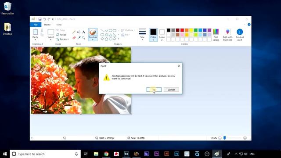
Task: Click the Copy icon
Action: [x=42, y=35]
